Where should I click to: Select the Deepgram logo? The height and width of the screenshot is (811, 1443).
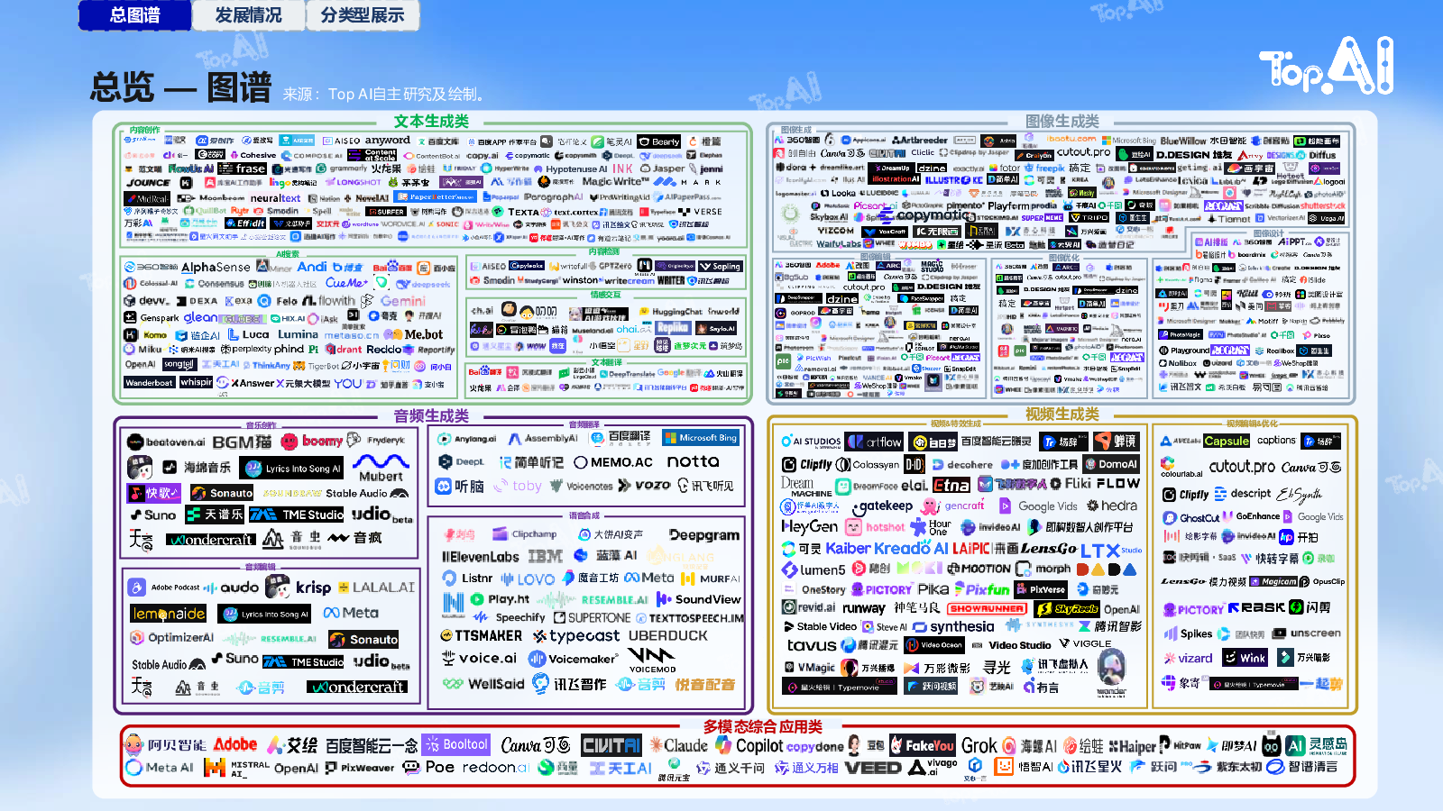click(703, 535)
